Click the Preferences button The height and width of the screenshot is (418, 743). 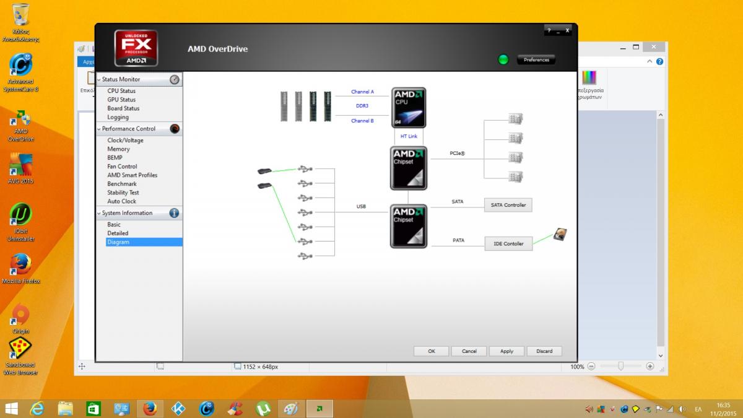[x=536, y=60]
